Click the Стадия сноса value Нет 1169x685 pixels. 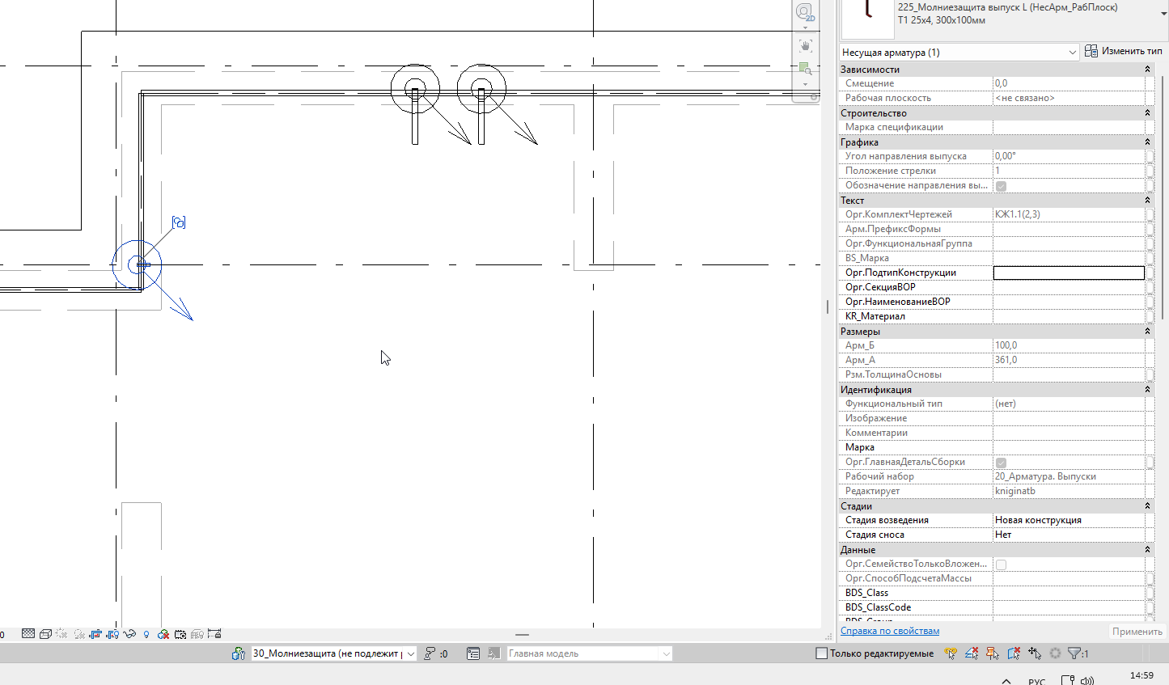[1069, 535]
